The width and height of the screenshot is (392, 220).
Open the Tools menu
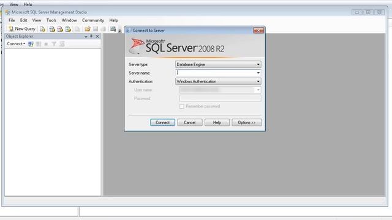tap(51, 20)
